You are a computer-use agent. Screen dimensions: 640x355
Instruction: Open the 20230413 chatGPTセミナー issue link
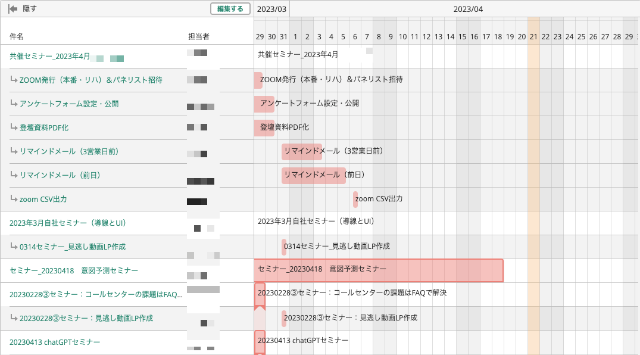[55, 342]
